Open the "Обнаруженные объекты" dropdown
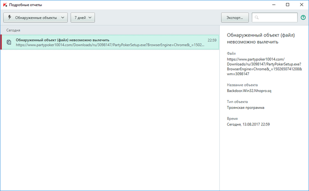 (35, 18)
